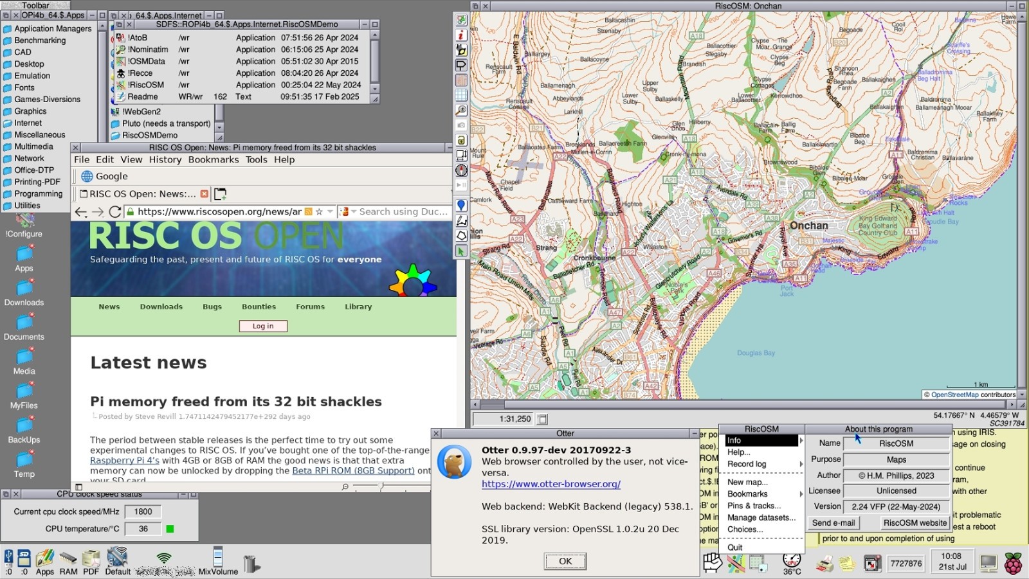This screenshot has width=1029, height=579.
Task: Open the !Configure icon on the pinboard
Action: [24, 225]
